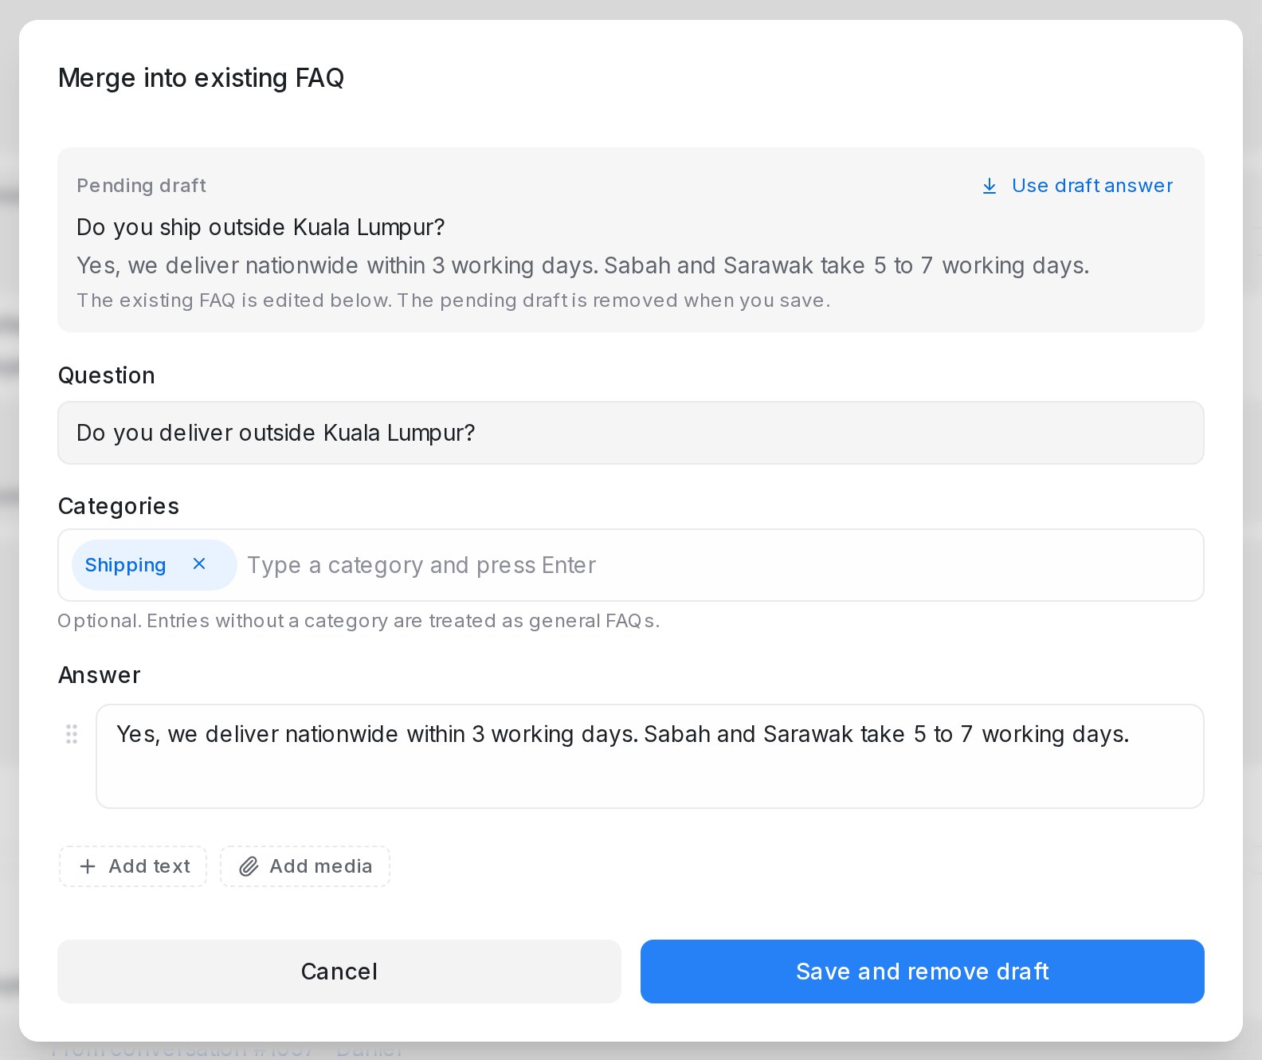1262x1060 pixels.
Task: Focus the Question input field
Action: 630,433
